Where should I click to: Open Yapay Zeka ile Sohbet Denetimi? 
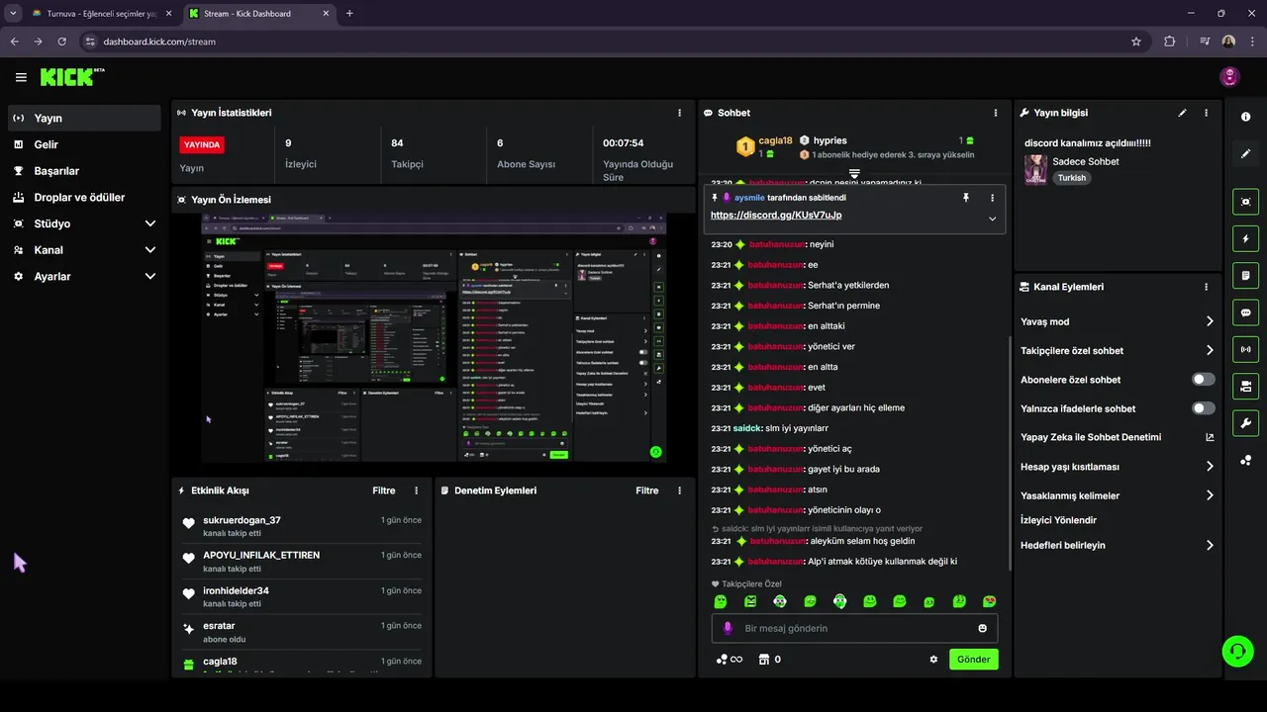pyautogui.click(x=1118, y=437)
